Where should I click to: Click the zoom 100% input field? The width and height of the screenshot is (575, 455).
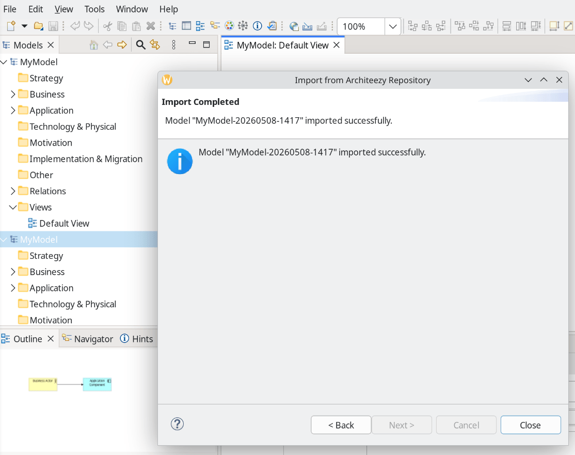(361, 26)
